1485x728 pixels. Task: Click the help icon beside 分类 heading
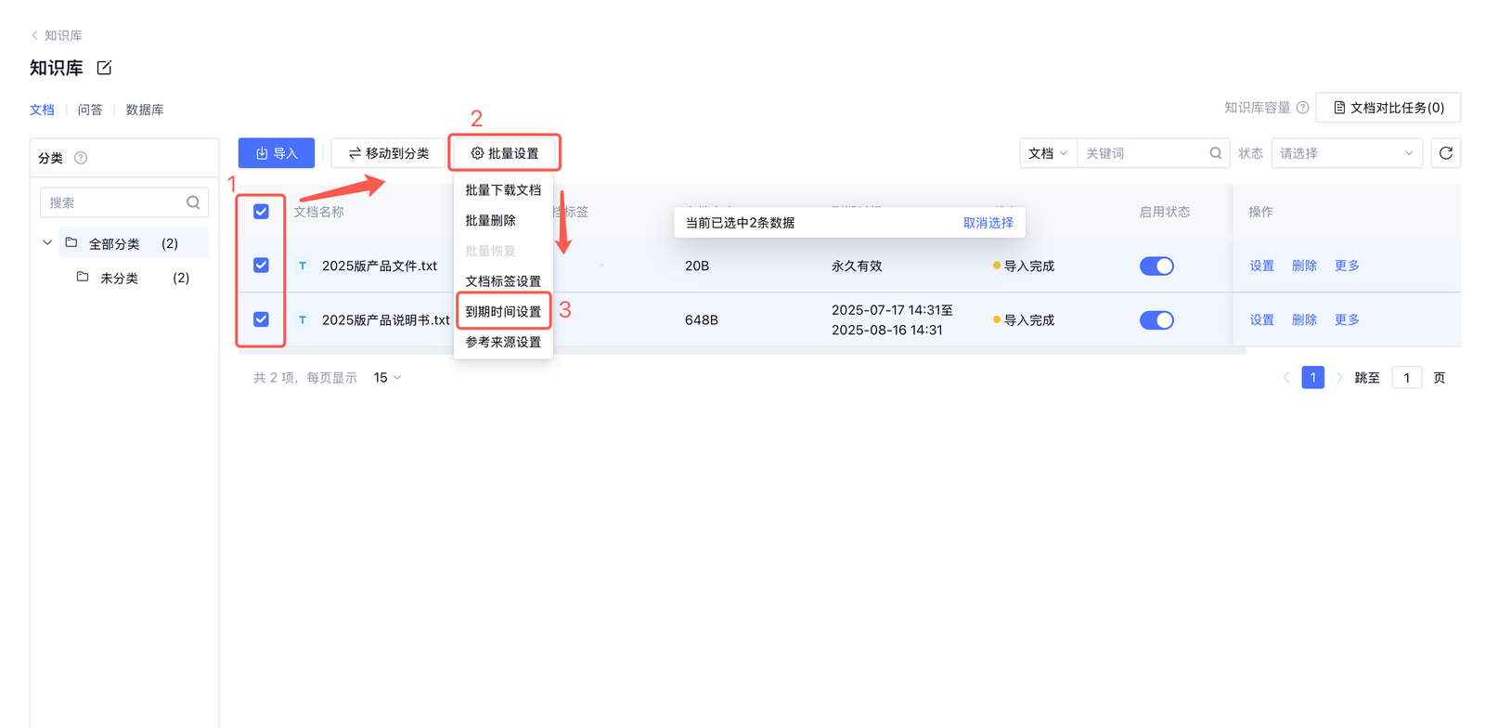[x=81, y=158]
